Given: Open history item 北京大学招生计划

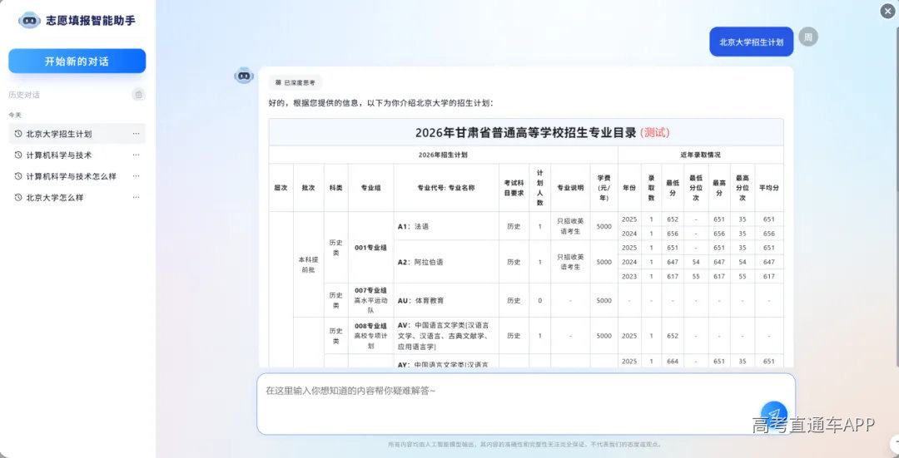Looking at the screenshot, I should [77, 133].
